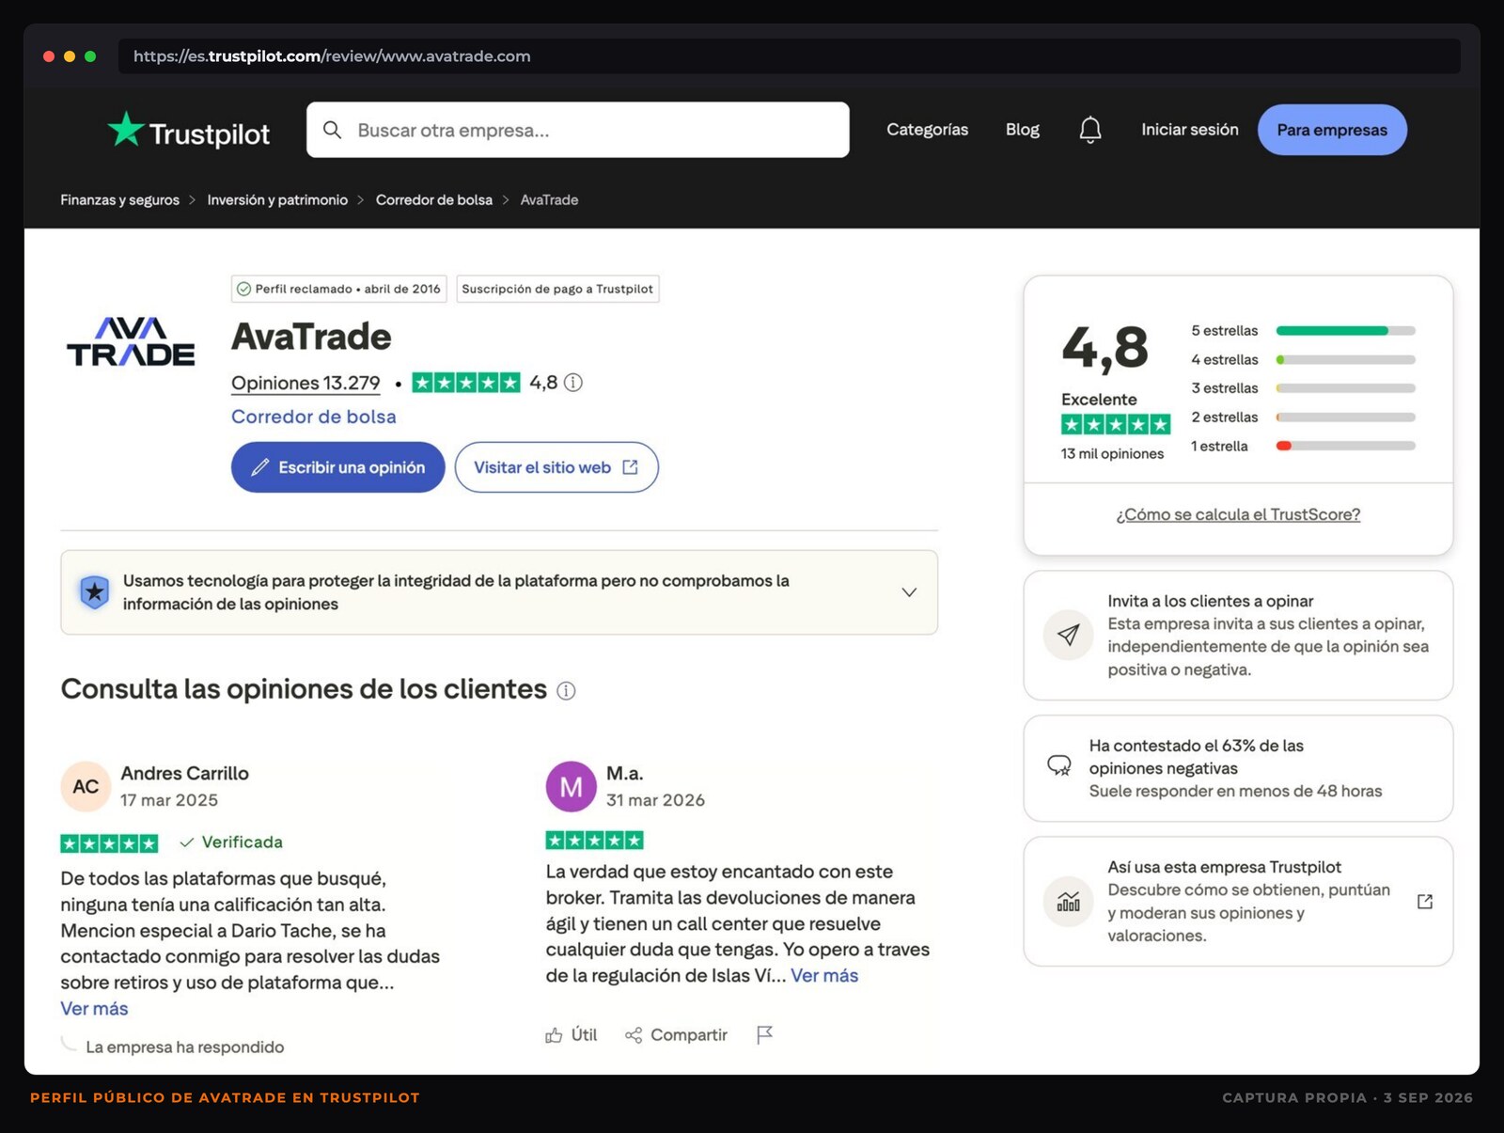This screenshot has height=1133, width=1504.
Task: Click La empresa ha respondido text
Action: point(184,1047)
